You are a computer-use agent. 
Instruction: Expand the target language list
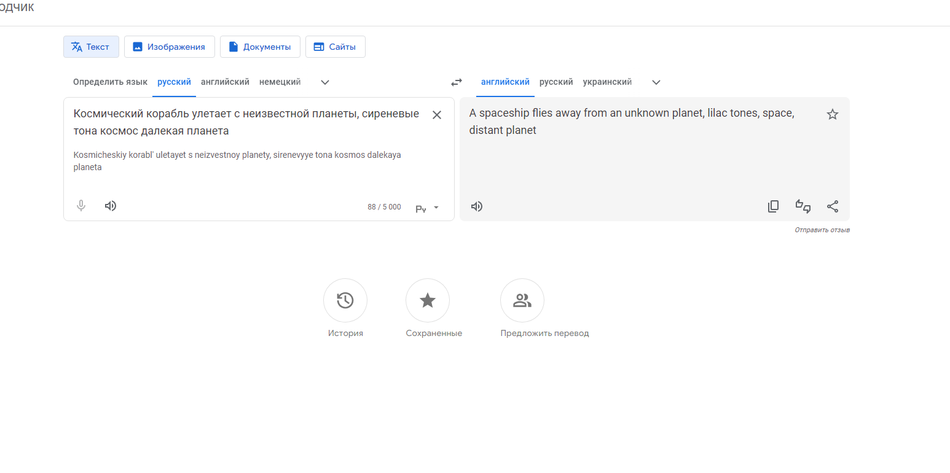click(x=656, y=82)
